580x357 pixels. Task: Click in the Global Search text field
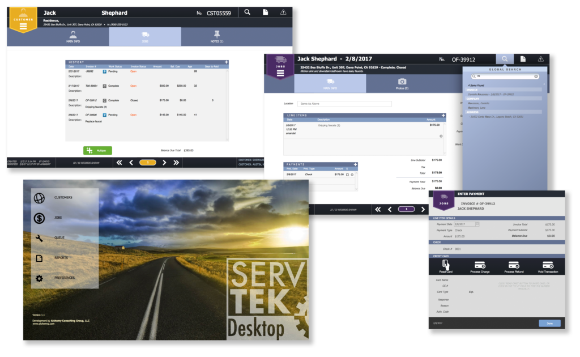pos(505,76)
